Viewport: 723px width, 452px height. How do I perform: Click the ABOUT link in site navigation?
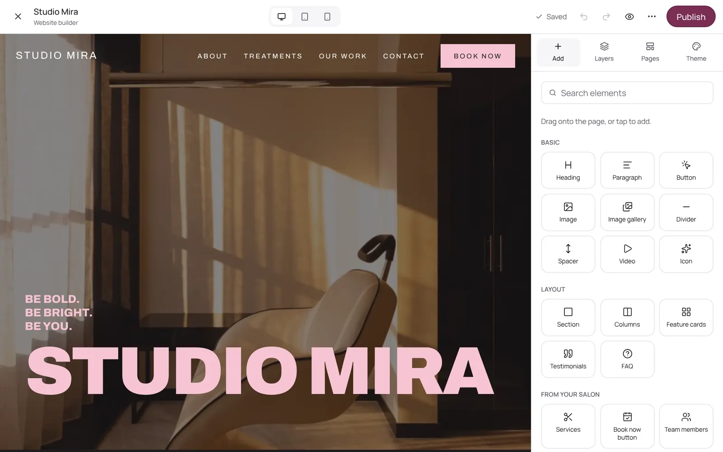pos(212,56)
